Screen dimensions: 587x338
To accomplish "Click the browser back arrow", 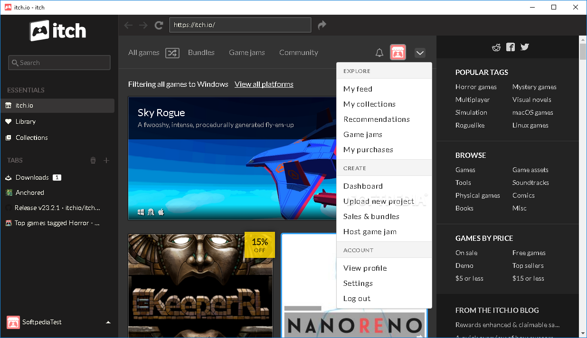I will (x=128, y=25).
